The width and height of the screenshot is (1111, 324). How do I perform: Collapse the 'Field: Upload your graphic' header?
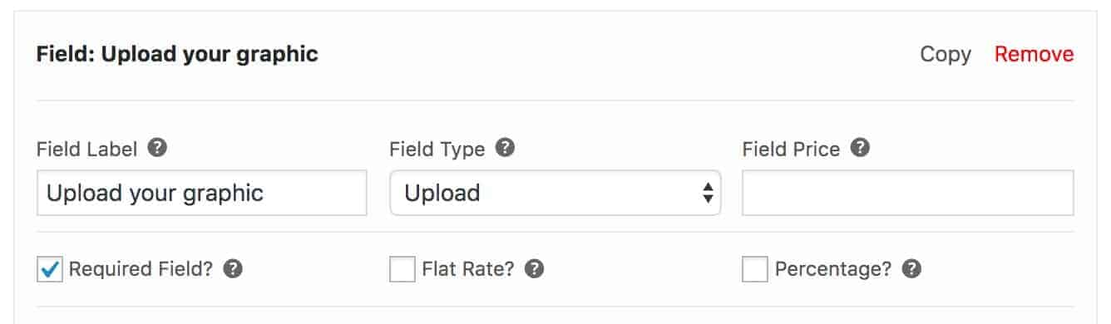177,55
